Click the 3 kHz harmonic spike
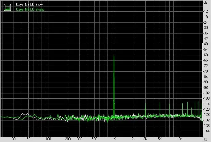Screen dimensions: 211x142 pyautogui.click(x=145, y=109)
